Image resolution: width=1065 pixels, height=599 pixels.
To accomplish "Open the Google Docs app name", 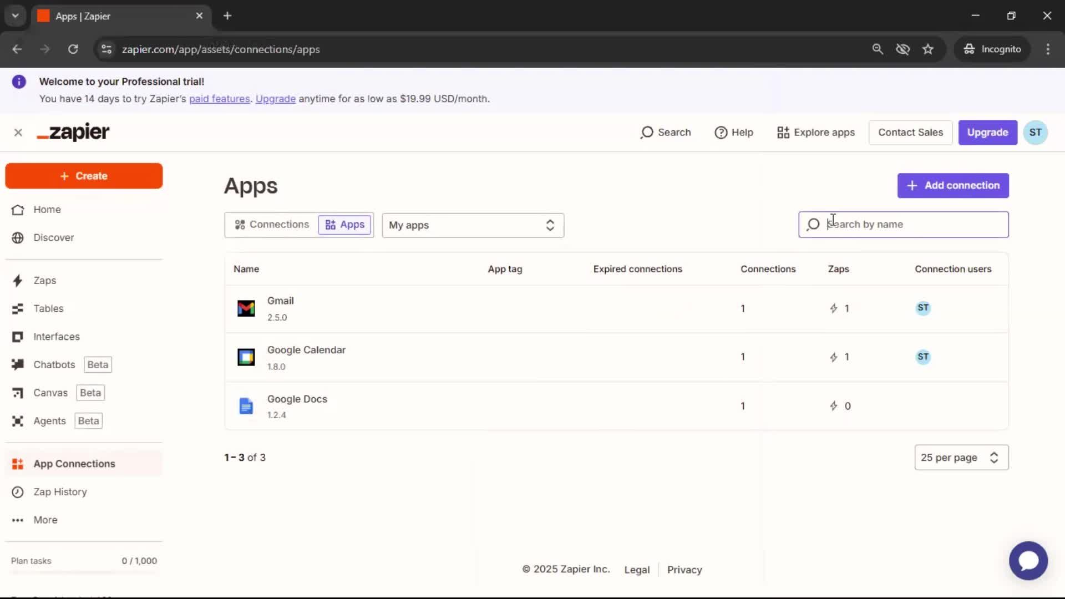I will [x=297, y=399].
